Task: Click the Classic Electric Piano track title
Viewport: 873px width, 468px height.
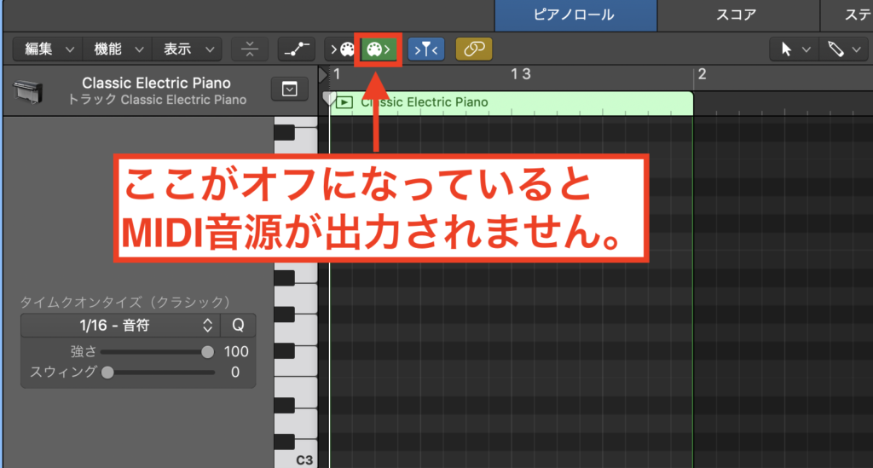Action: coord(157,83)
